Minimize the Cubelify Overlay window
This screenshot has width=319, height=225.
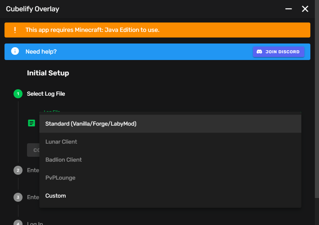[x=289, y=9]
